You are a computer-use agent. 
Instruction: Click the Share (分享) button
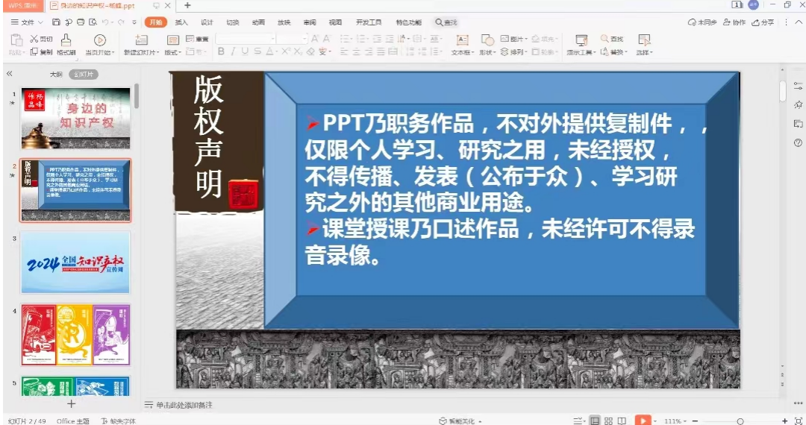(763, 22)
